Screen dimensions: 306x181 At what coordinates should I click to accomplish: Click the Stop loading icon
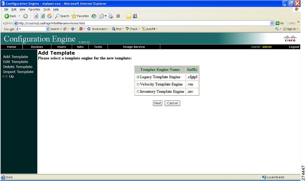coord(36,16)
